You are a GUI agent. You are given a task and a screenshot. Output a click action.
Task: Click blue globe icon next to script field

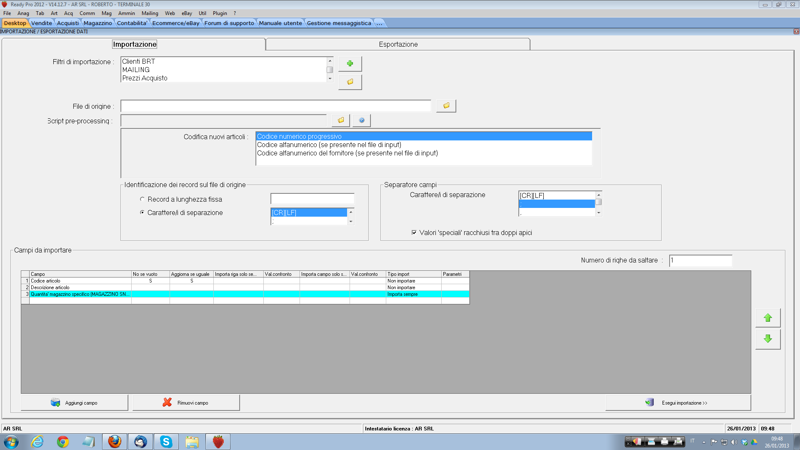click(x=361, y=120)
